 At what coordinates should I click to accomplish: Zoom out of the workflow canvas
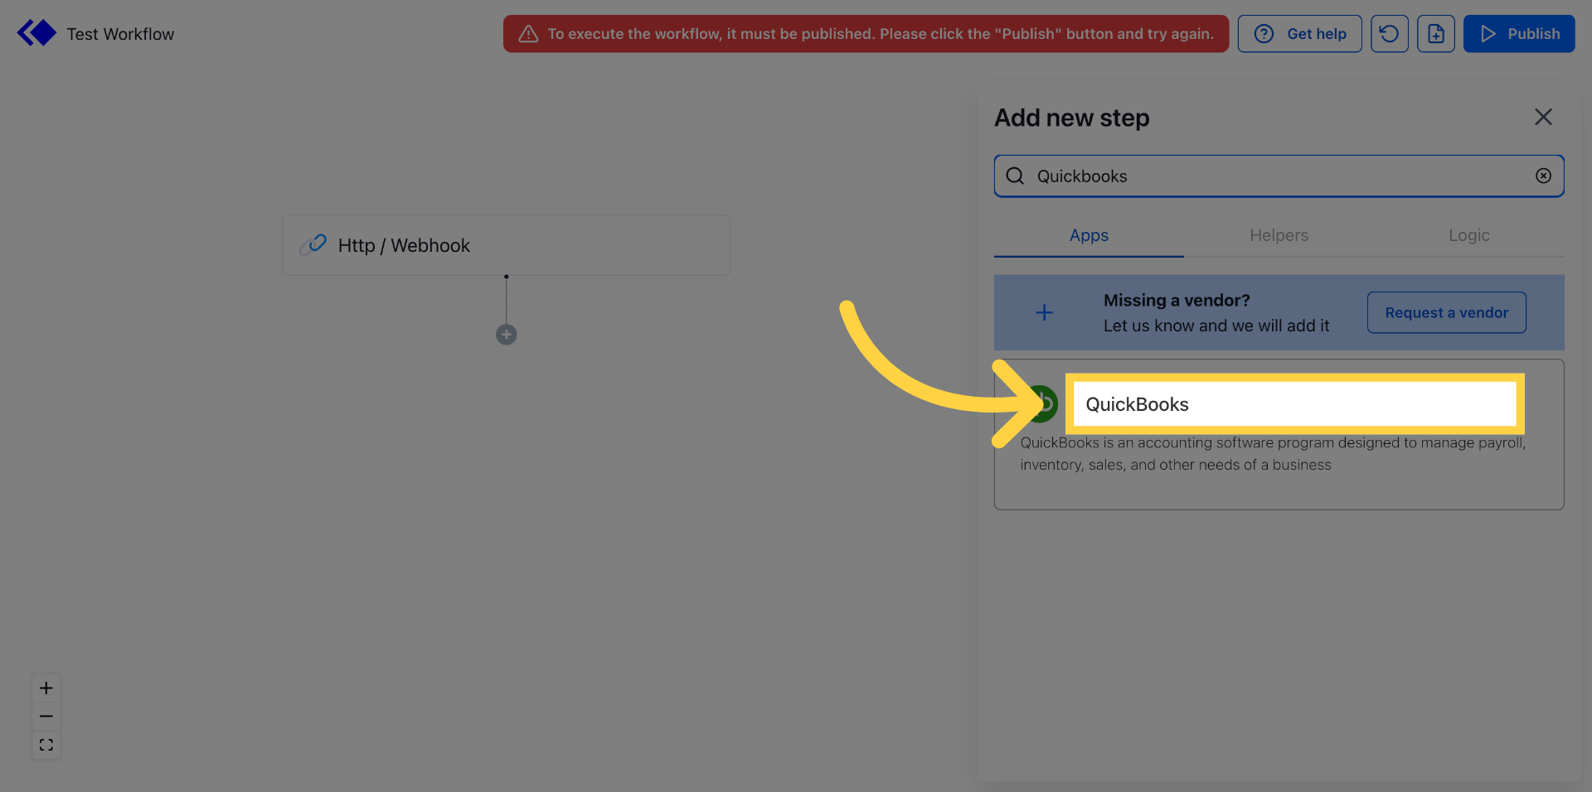tap(46, 716)
